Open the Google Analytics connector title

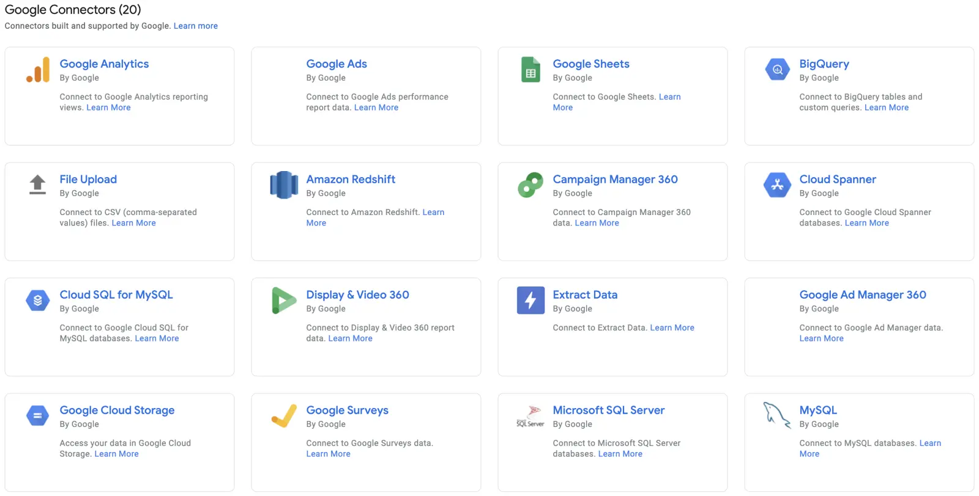(x=104, y=64)
